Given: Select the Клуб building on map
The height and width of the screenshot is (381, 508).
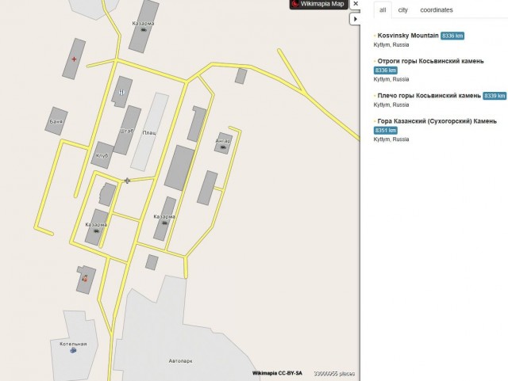Looking at the screenshot, I should click(102, 155).
